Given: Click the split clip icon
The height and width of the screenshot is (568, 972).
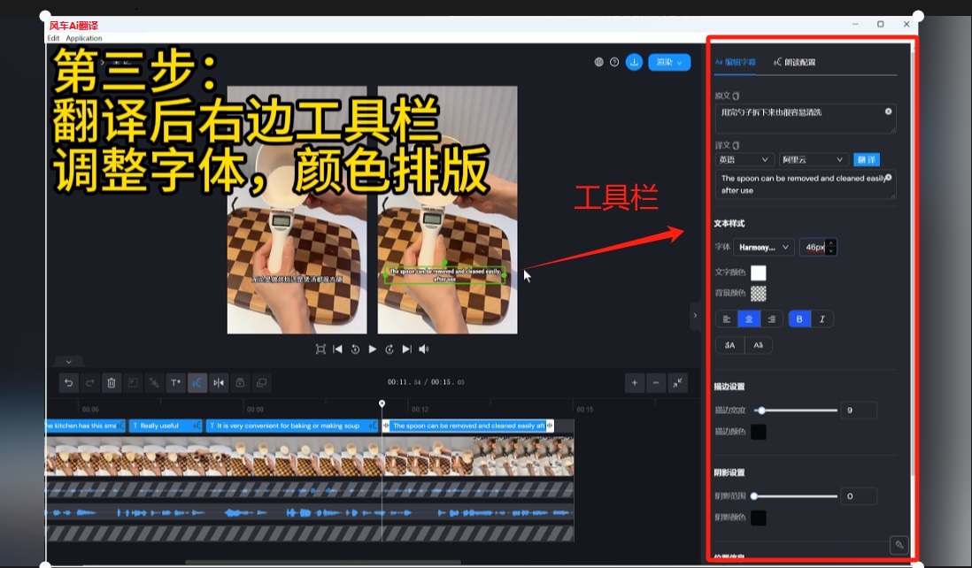Looking at the screenshot, I should tap(219, 383).
